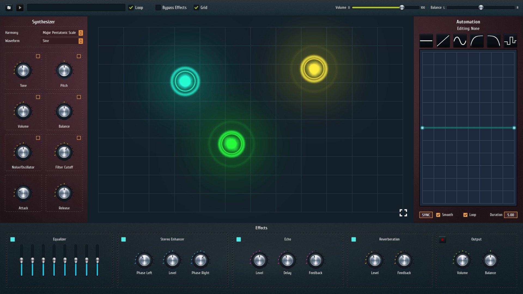Click the Automation panel title

469,22
